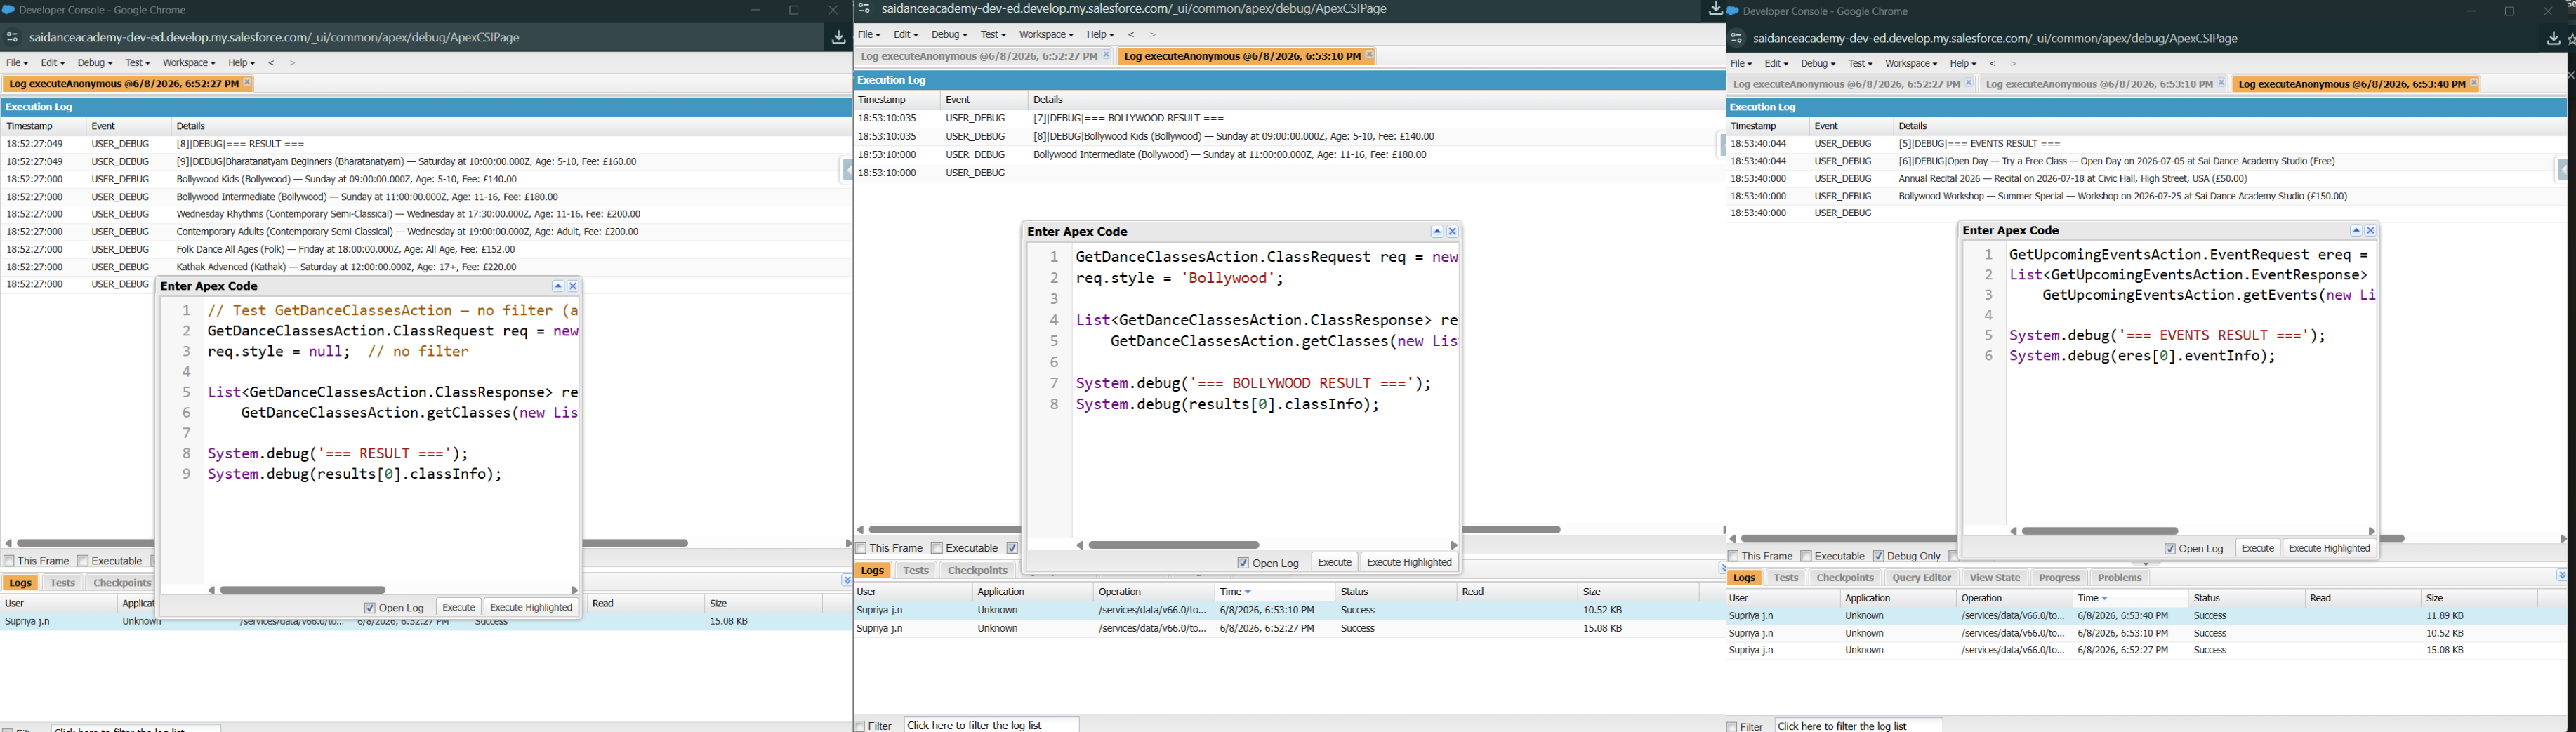
Task: Open Help menu in middle window
Action: [x=1100, y=35]
